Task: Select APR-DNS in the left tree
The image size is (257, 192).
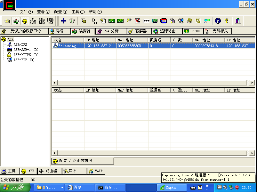Action: click(20, 44)
